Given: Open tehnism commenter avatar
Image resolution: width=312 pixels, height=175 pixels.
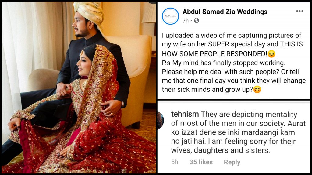Looking at the screenshot, I should [161, 120].
